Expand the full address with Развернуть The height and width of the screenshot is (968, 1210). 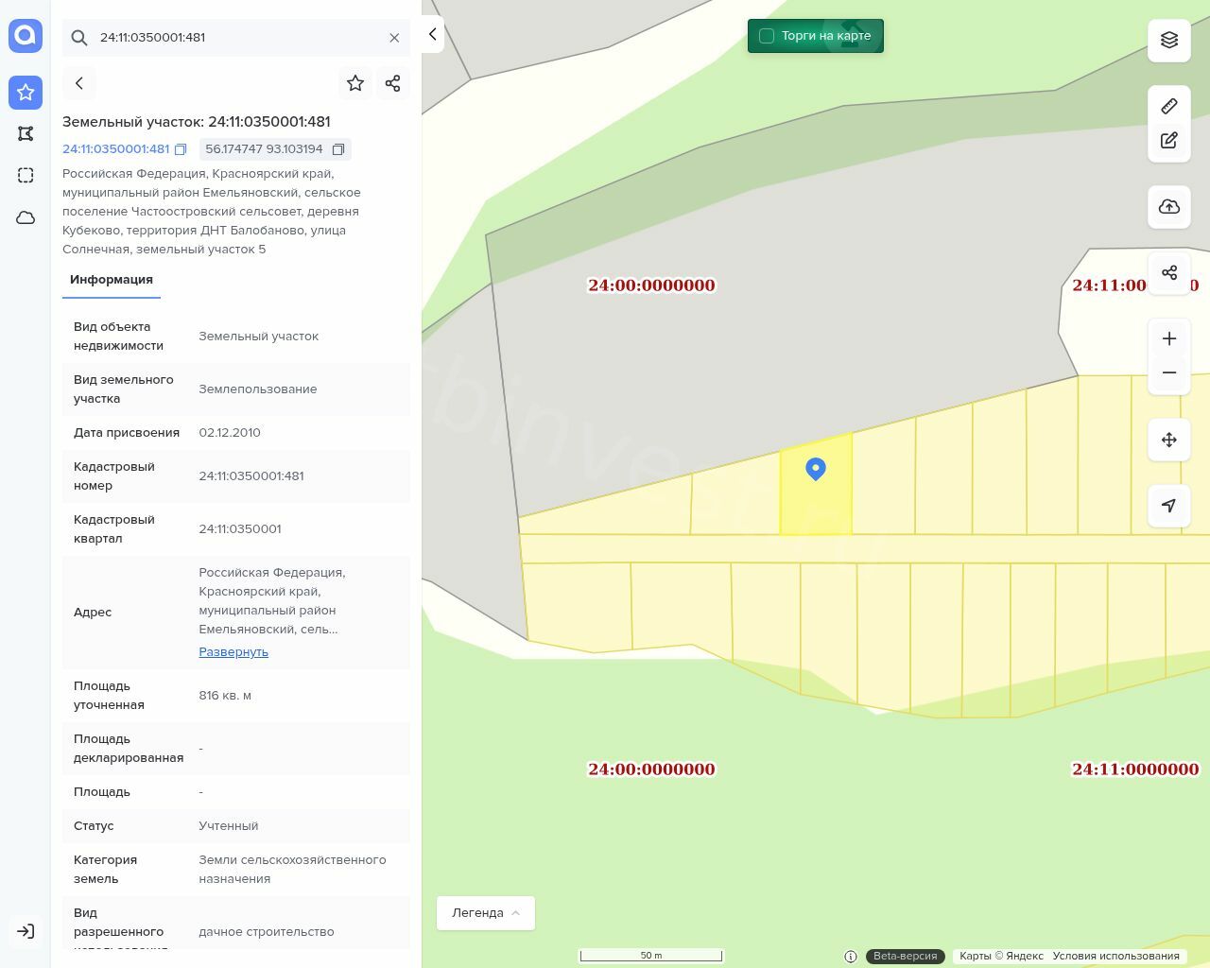[233, 652]
